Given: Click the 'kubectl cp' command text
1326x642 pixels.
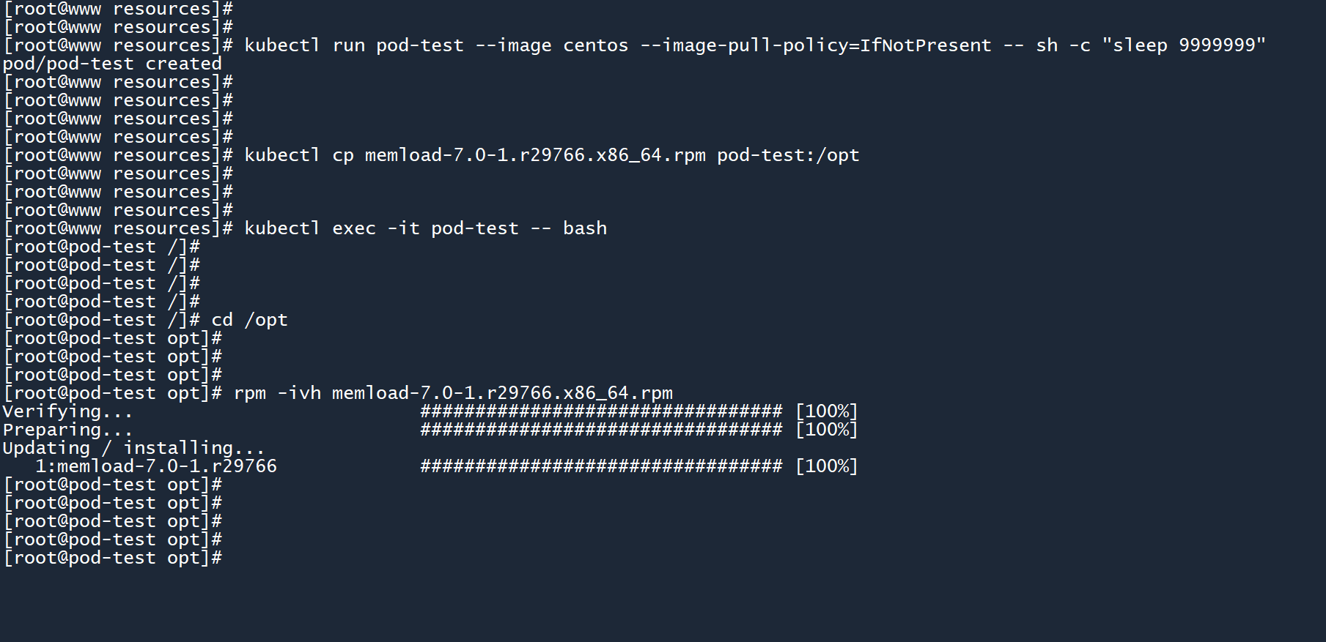Looking at the screenshot, I should (x=299, y=155).
